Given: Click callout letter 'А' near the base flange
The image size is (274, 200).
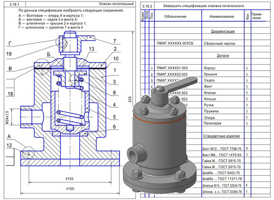Looking at the screenshot, I should point(9,137).
